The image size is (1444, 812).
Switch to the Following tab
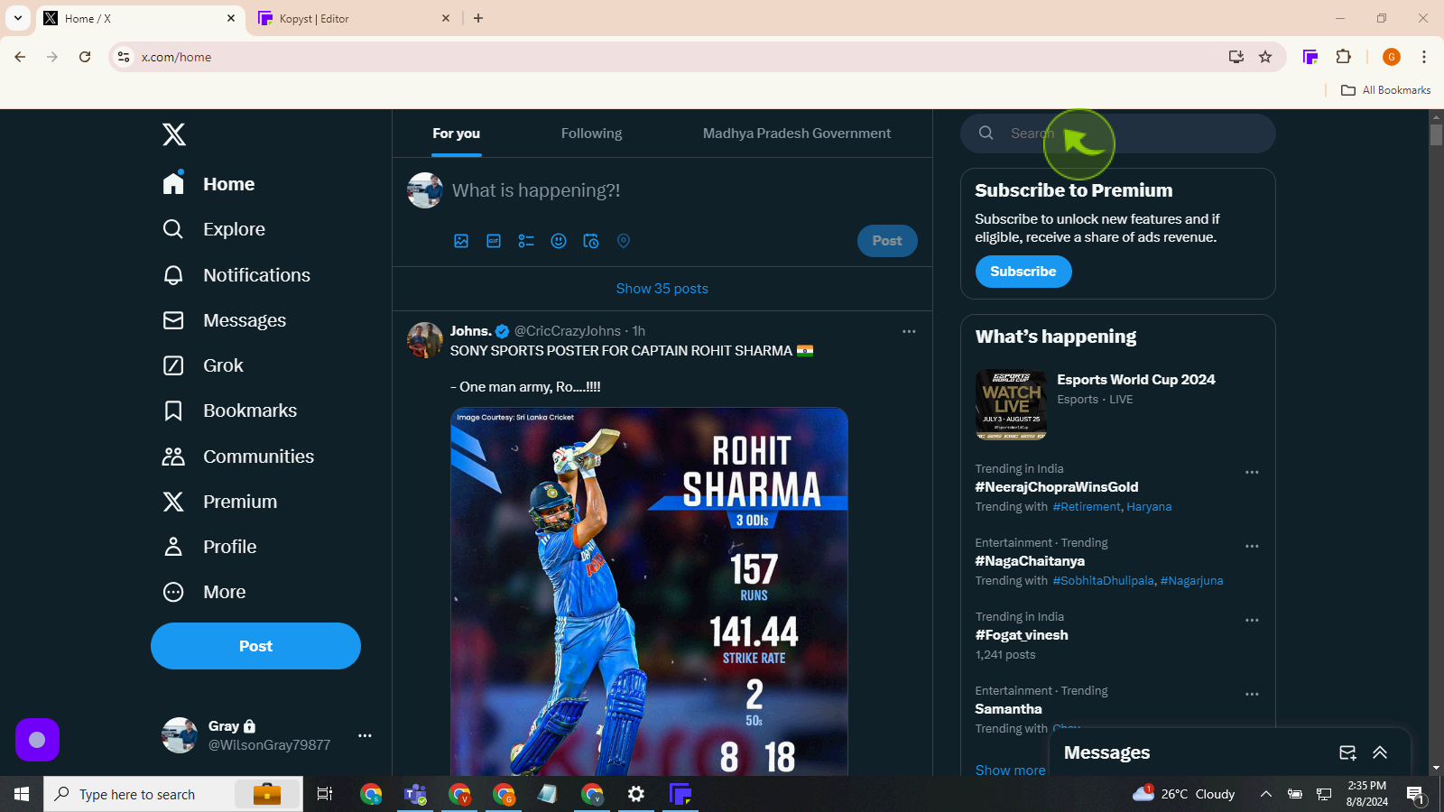tap(592, 134)
